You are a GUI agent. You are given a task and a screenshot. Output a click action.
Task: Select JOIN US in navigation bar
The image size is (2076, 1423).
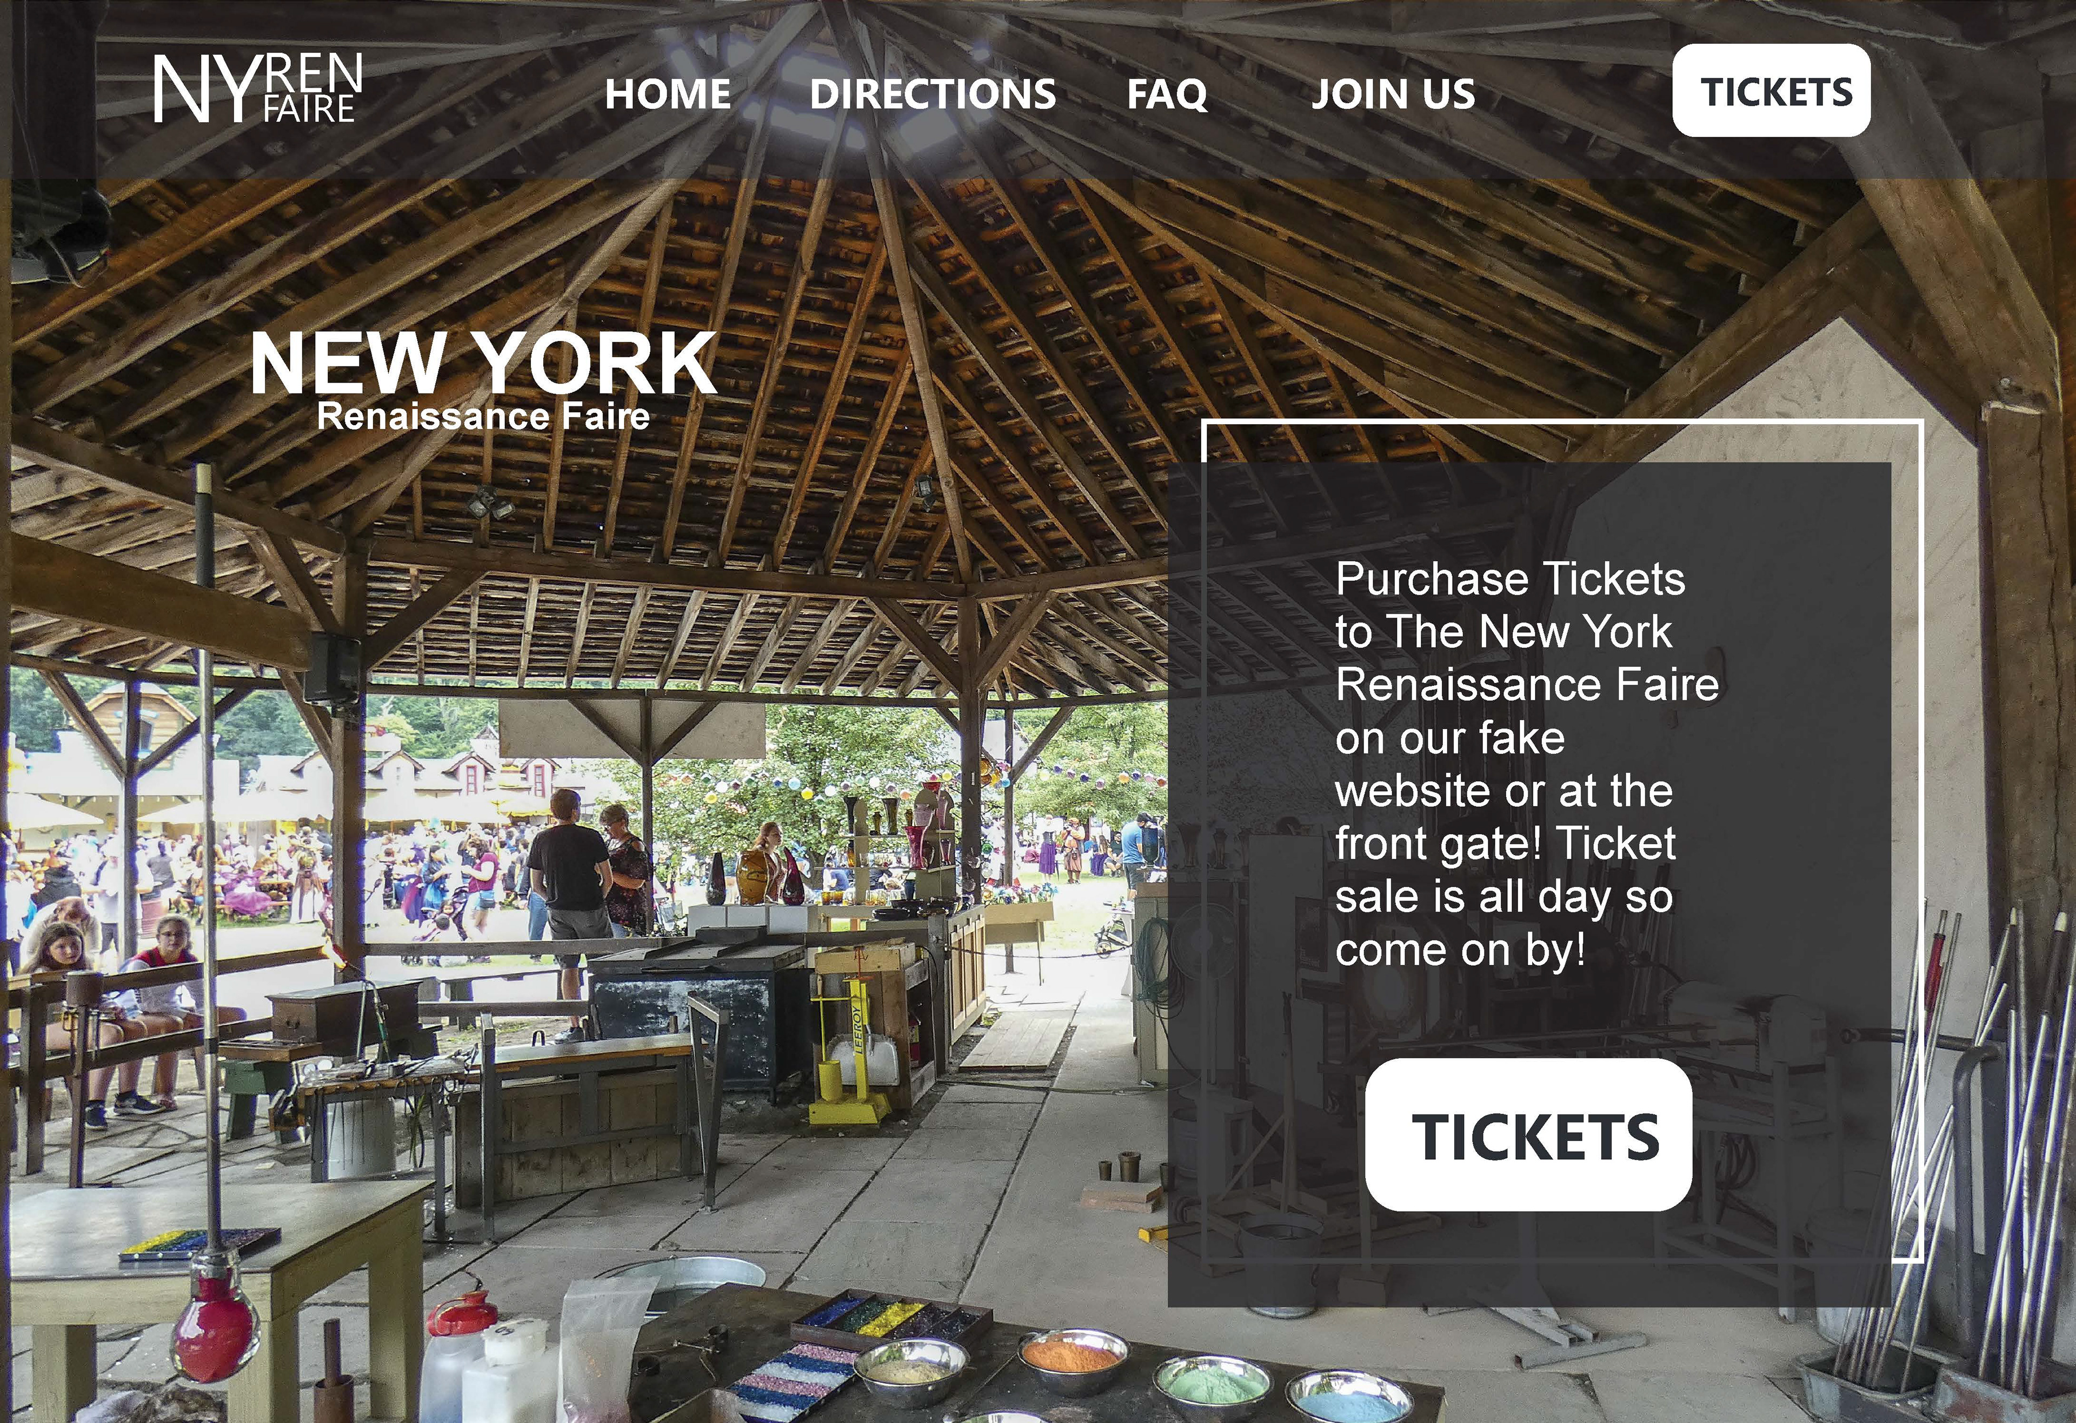1393,93
